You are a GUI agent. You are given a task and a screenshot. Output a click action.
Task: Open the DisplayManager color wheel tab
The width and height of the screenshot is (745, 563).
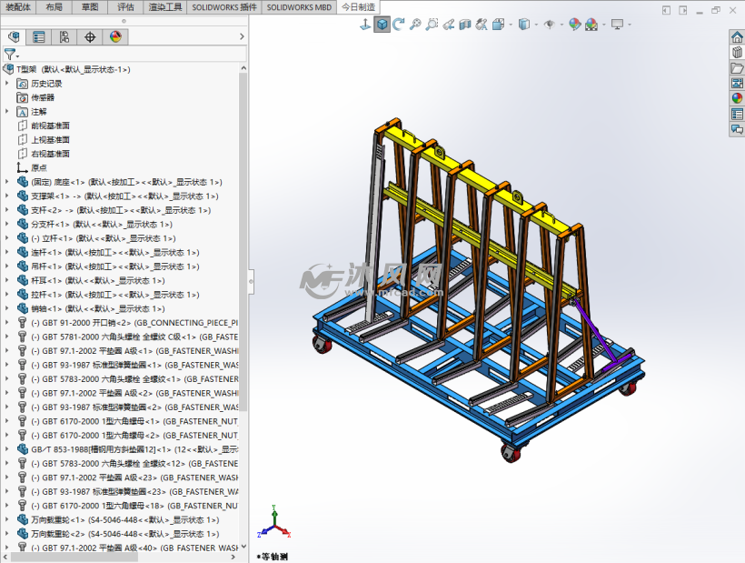coord(114,37)
